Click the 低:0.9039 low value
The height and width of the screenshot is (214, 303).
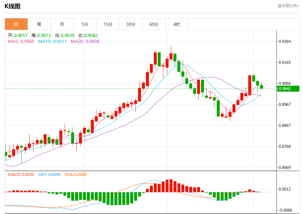point(65,35)
